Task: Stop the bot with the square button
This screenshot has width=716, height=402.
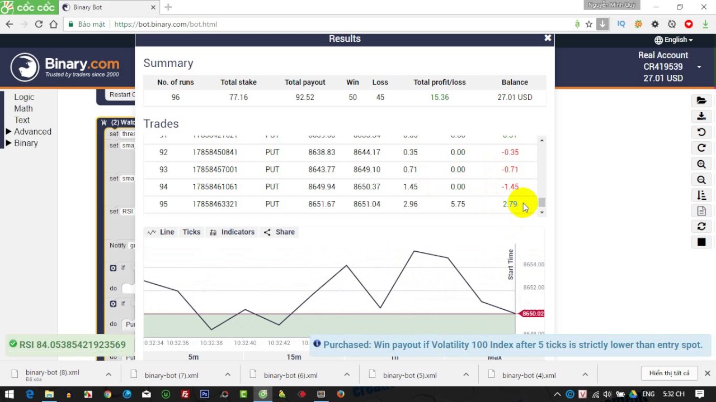Action: [701, 242]
